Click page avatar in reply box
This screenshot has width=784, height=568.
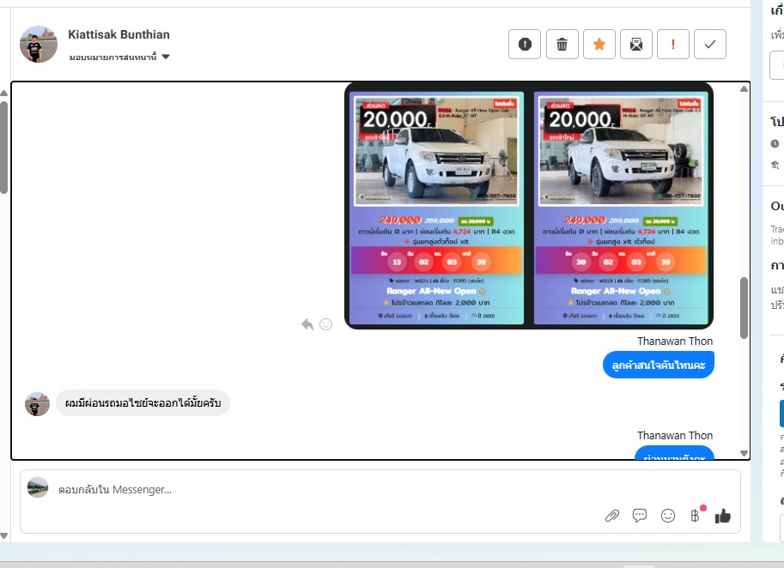coord(38,487)
